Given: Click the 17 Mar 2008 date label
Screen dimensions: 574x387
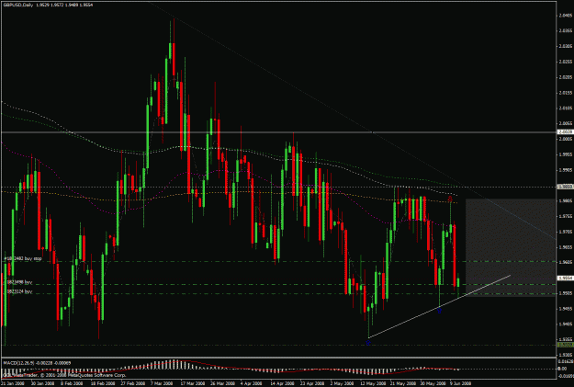Looking at the screenshot, I should pos(193,383).
